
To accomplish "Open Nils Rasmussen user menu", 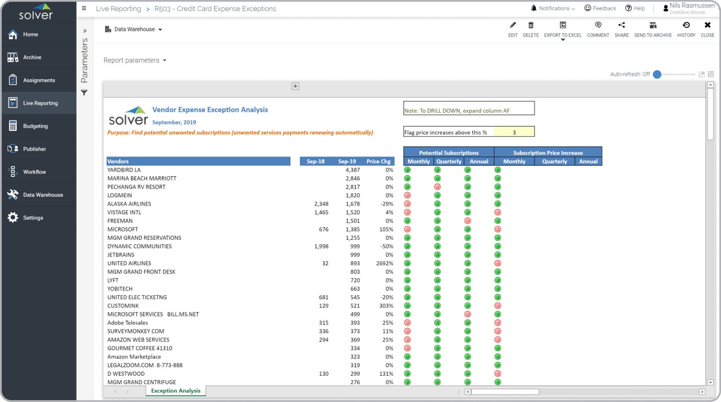I will click(689, 8).
